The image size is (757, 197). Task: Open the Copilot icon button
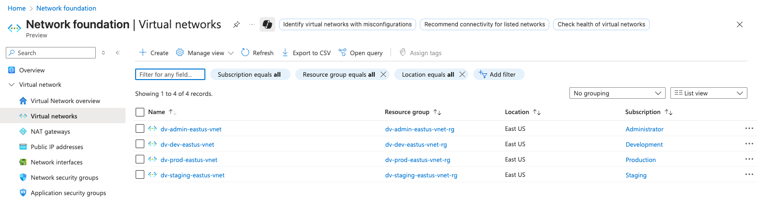267,24
